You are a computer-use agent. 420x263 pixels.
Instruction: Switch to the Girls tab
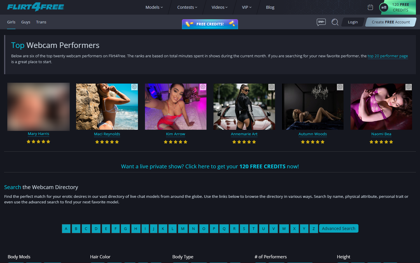[x=11, y=22]
